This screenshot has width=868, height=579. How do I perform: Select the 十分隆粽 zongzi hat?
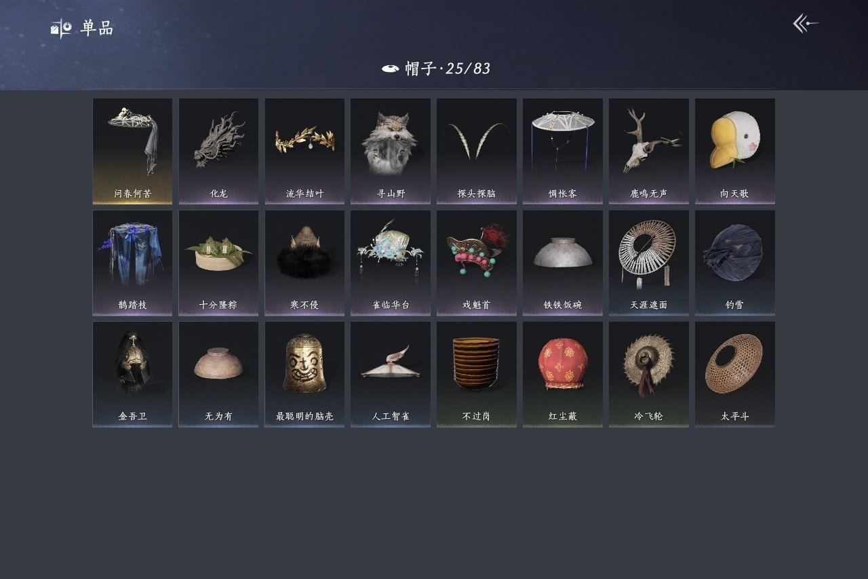click(x=218, y=263)
